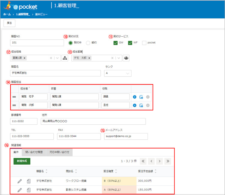The image size is (225, 195).
Task: View details of 勤怠システム提案 record
Action: tap(29, 190)
